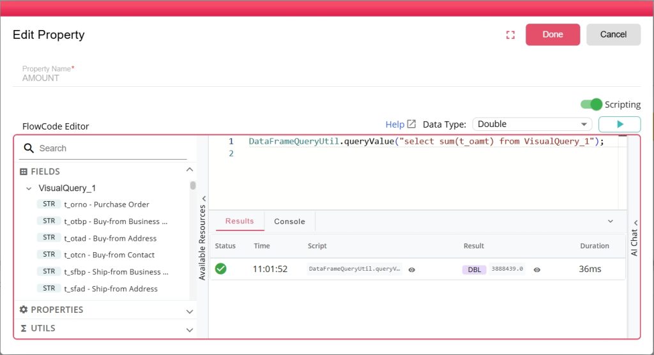Click the DBL result type badge
654x355 pixels.
pyautogui.click(x=475, y=269)
